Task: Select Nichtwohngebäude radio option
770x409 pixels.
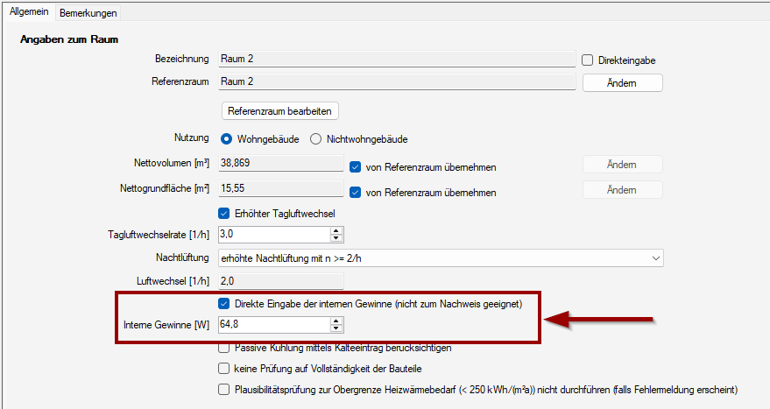Action: tap(316, 139)
